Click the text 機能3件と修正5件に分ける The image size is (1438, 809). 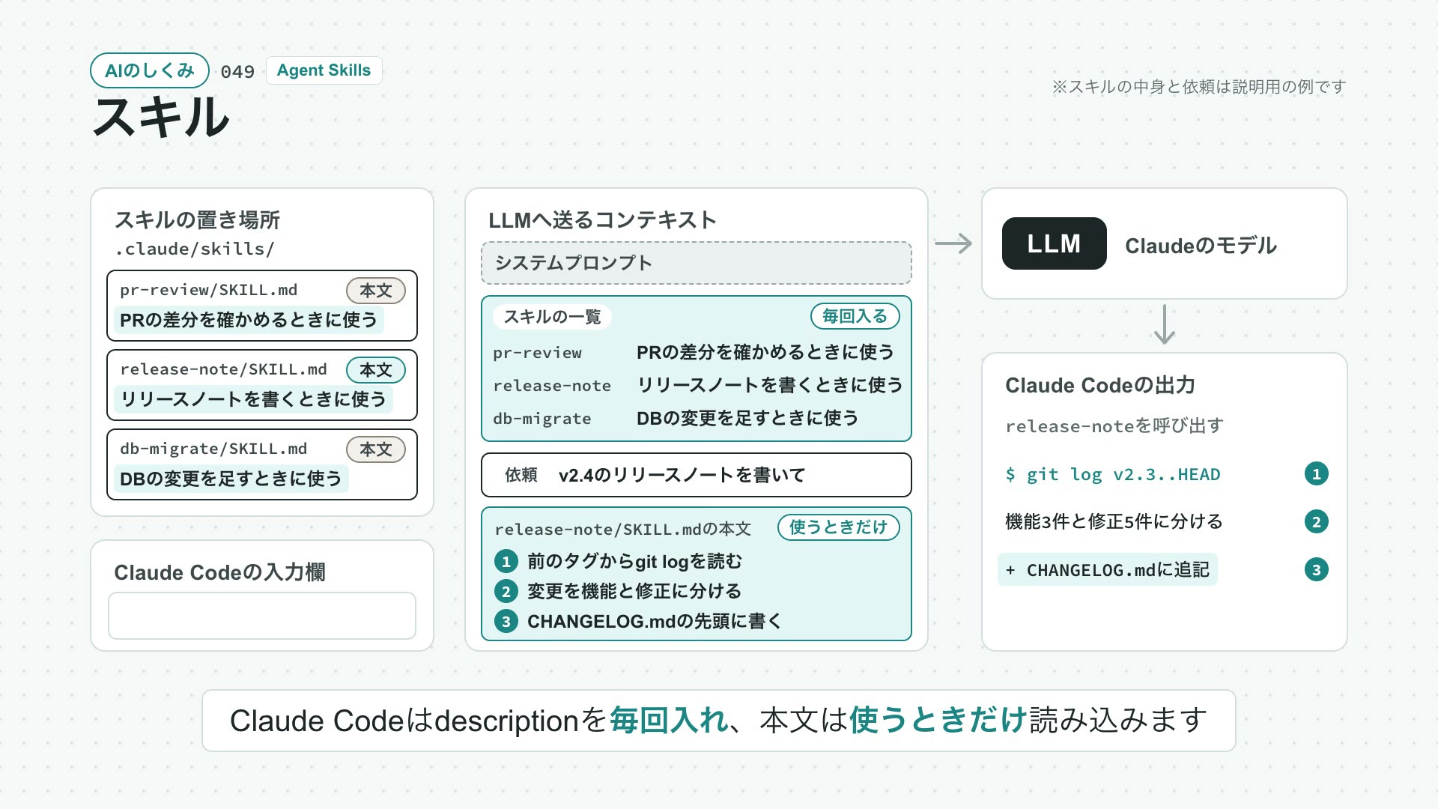(1113, 521)
